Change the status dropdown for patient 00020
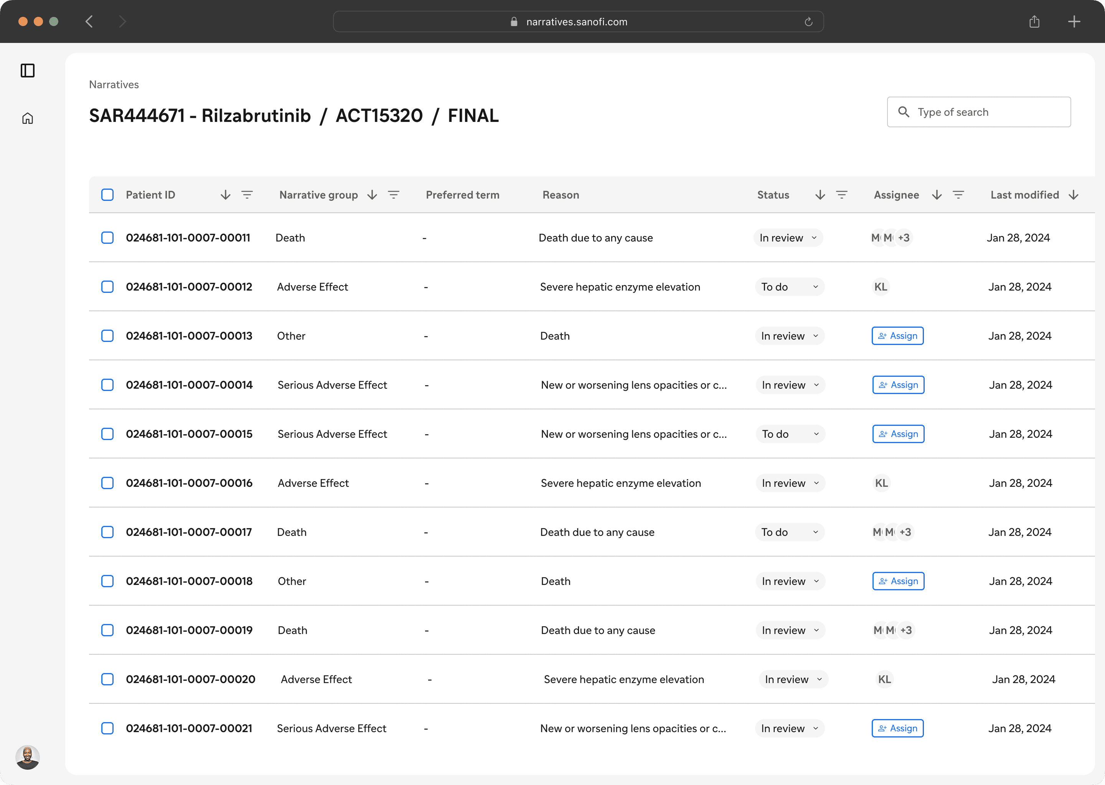The image size is (1105, 785). point(793,679)
